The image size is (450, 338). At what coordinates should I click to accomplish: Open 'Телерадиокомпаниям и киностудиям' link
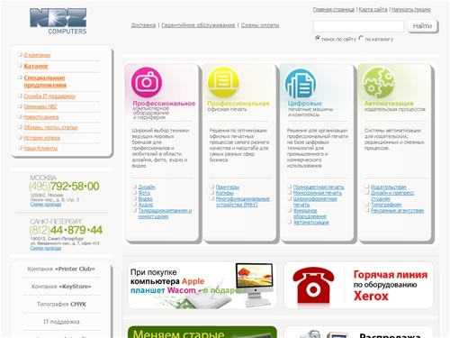point(165,214)
